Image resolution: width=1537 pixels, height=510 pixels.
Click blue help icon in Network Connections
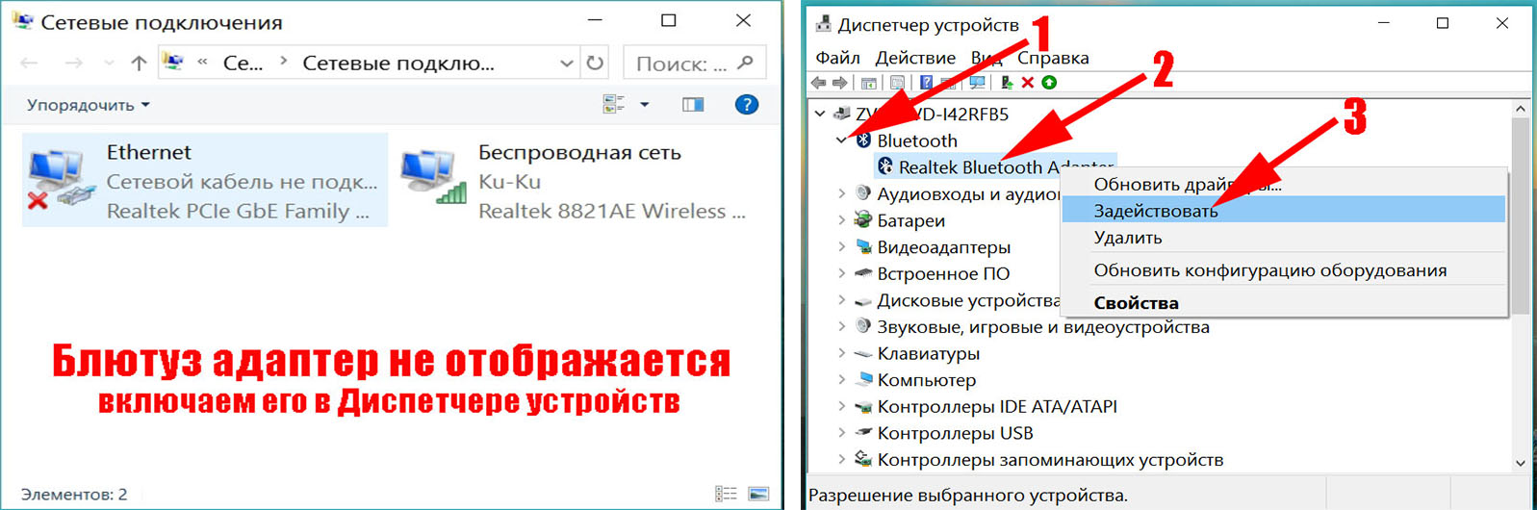click(x=746, y=104)
